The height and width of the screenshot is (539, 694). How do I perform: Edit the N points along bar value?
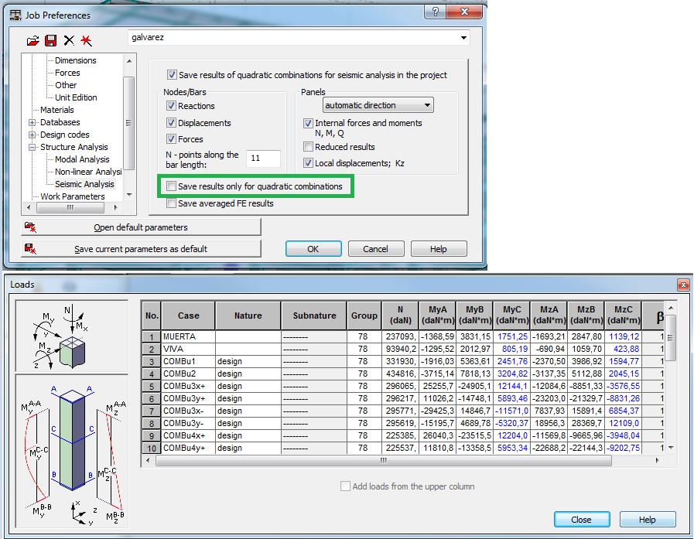click(x=262, y=158)
